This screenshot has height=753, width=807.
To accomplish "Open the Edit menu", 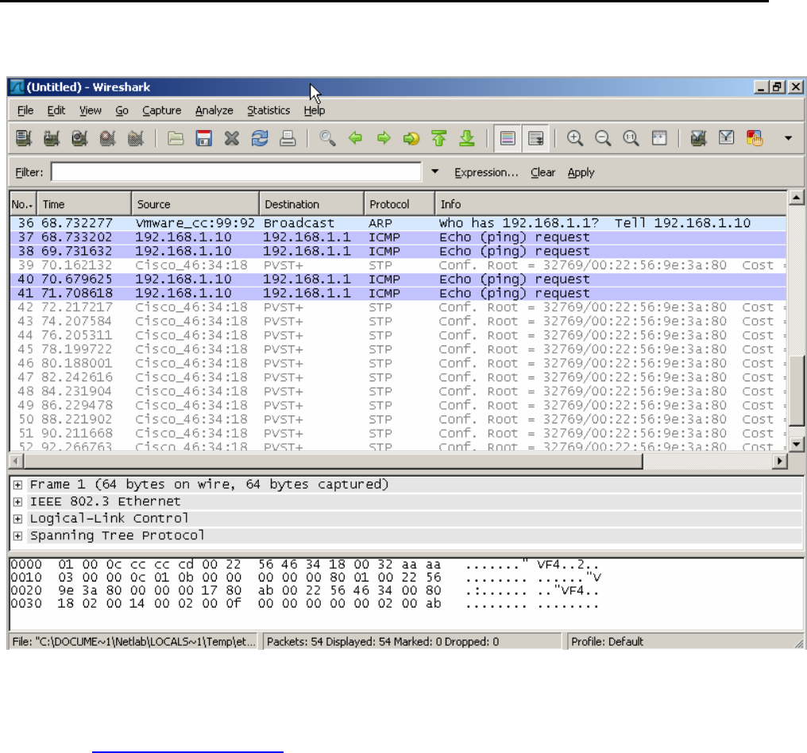I will (x=56, y=110).
